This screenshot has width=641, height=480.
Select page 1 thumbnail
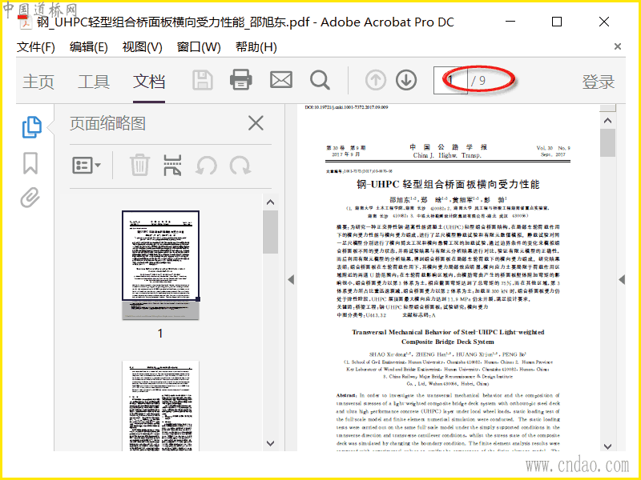[161, 265]
